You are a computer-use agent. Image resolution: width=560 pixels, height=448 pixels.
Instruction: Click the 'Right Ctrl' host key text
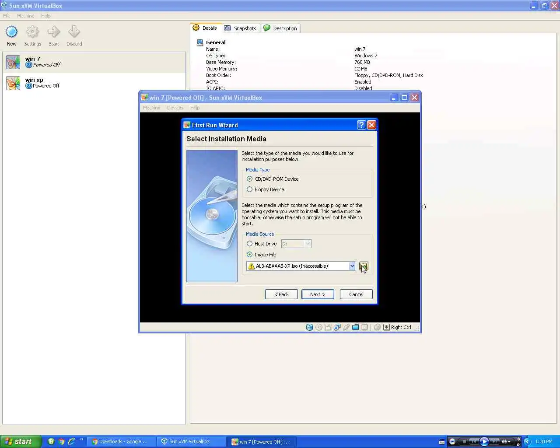[401, 327]
